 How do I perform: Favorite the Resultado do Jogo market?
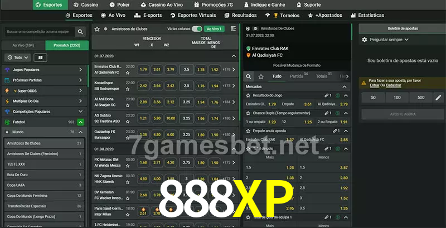click(x=248, y=95)
